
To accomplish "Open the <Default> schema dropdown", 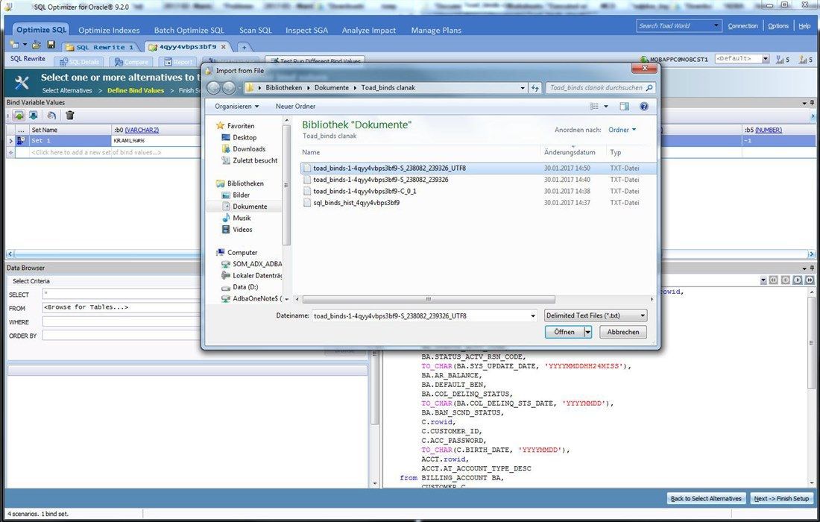I will 765,59.
